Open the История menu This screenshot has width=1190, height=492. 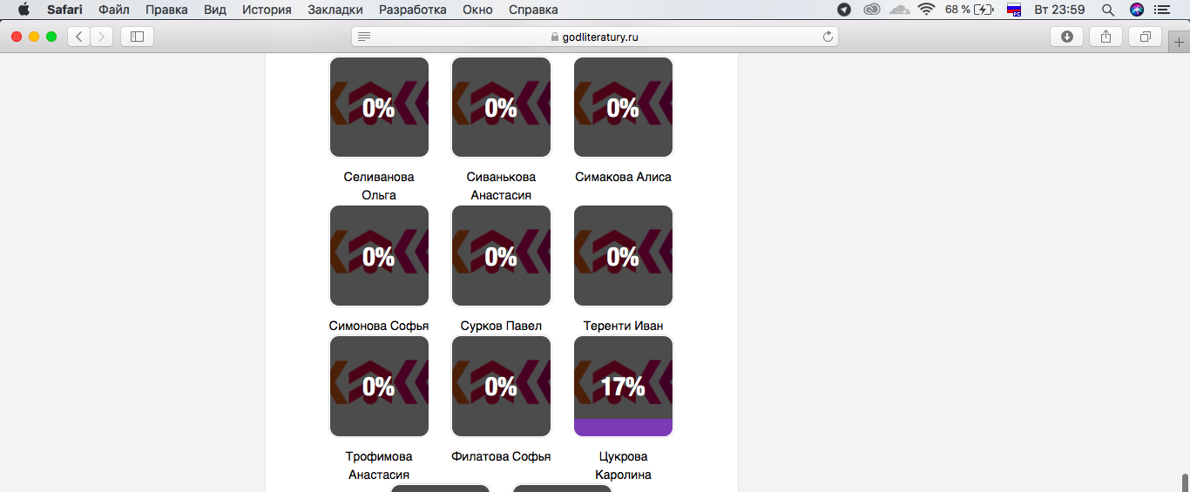tap(267, 10)
